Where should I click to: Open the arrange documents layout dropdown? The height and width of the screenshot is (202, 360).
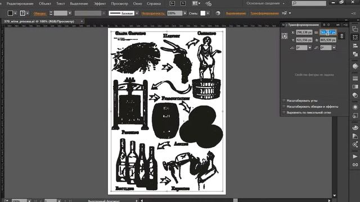coord(196,3)
